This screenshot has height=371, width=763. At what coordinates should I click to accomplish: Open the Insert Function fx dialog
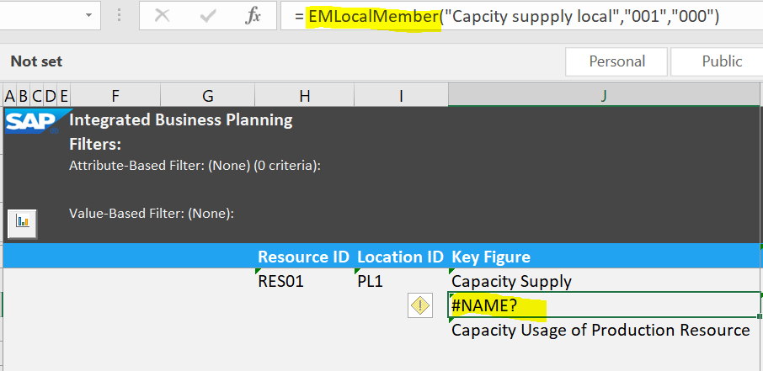click(253, 17)
